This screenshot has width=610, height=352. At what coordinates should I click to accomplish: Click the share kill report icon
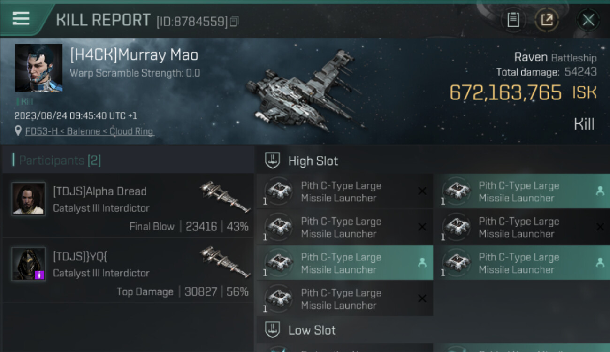pyautogui.click(x=547, y=20)
